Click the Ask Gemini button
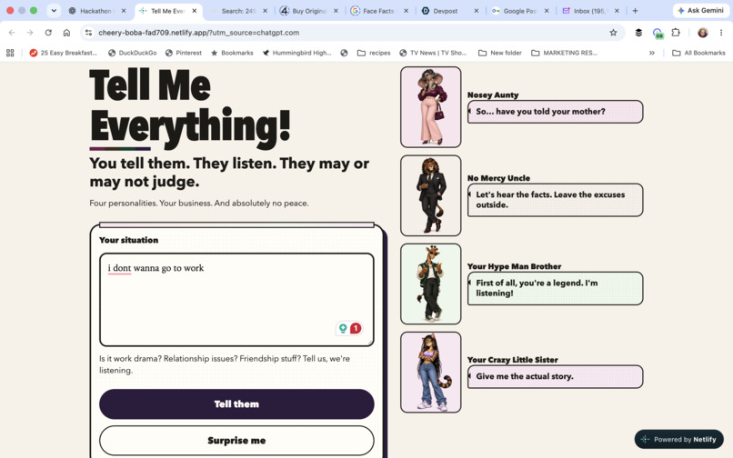The width and height of the screenshot is (733, 458). (x=701, y=10)
